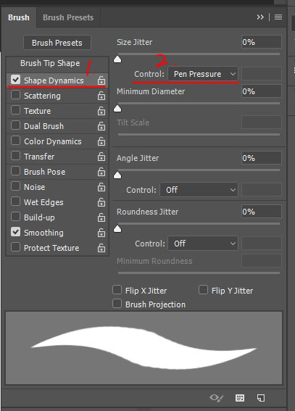The width and height of the screenshot is (295, 411).
Task: Click the Minimum Diameter slider handle
Action: [117, 108]
